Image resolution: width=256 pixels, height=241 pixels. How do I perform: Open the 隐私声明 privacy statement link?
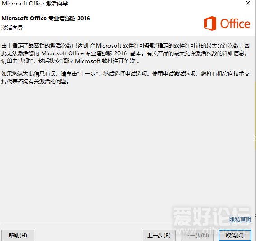[x=240, y=219]
